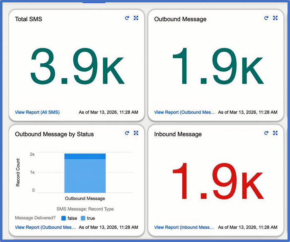The image size is (290, 242).
Task: Expand the Inbound Message widget
Action: coord(275,133)
